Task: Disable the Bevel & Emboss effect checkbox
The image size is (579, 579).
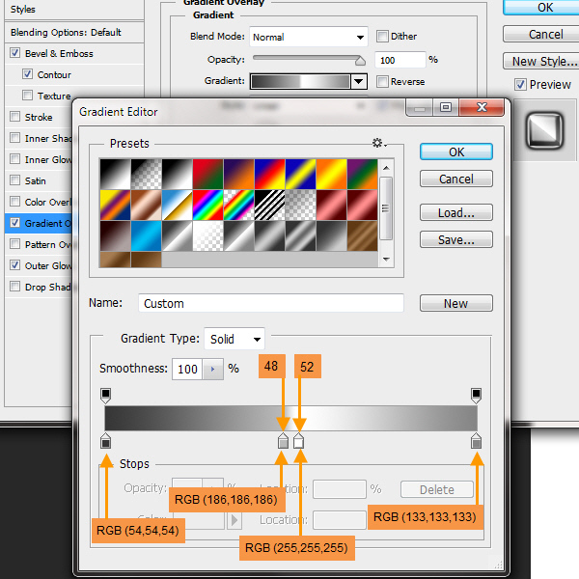Action: tap(14, 53)
